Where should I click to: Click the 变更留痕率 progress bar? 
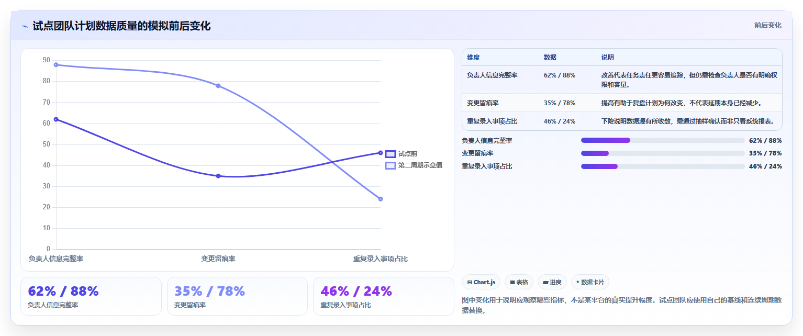click(663, 153)
